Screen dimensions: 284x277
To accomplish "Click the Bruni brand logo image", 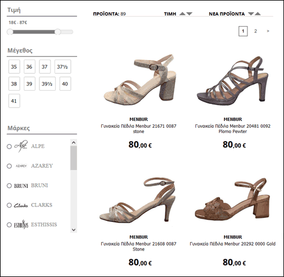I will [x=21, y=186].
